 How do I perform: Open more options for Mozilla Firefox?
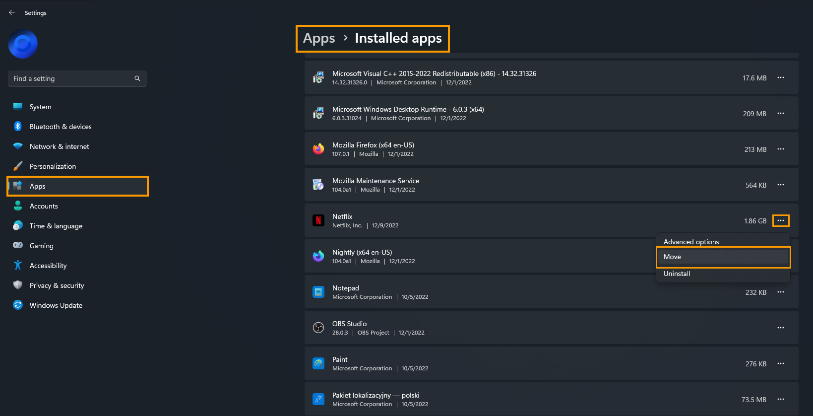pyautogui.click(x=781, y=149)
